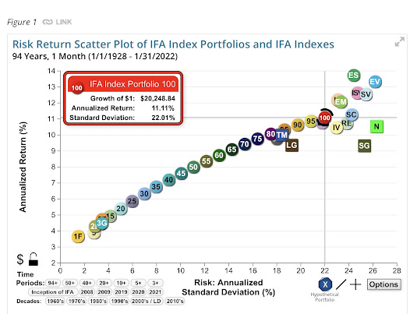Choose the 2008 period button
This screenshot has width=417, height=314.
87,292
